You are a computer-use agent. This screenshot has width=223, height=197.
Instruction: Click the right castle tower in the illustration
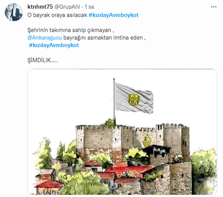(x=172, y=140)
